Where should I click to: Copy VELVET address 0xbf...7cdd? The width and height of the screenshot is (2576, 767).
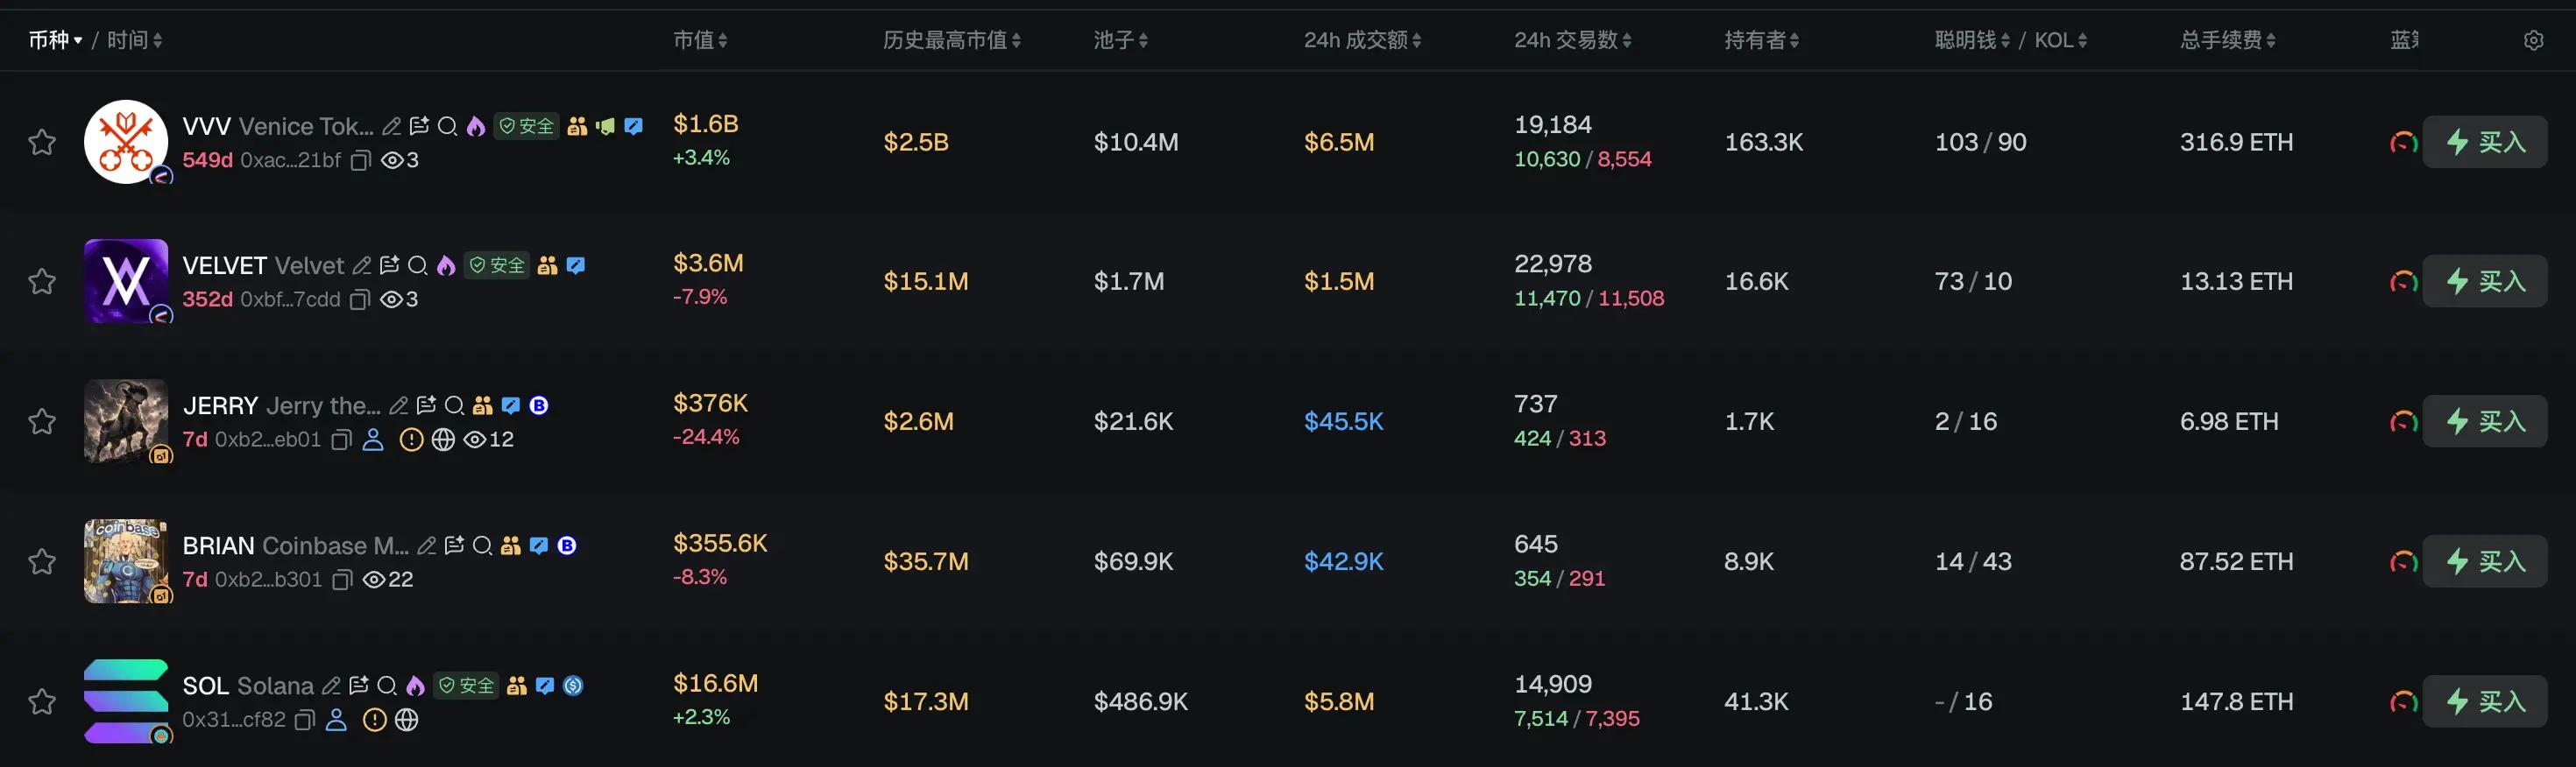point(360,299)
